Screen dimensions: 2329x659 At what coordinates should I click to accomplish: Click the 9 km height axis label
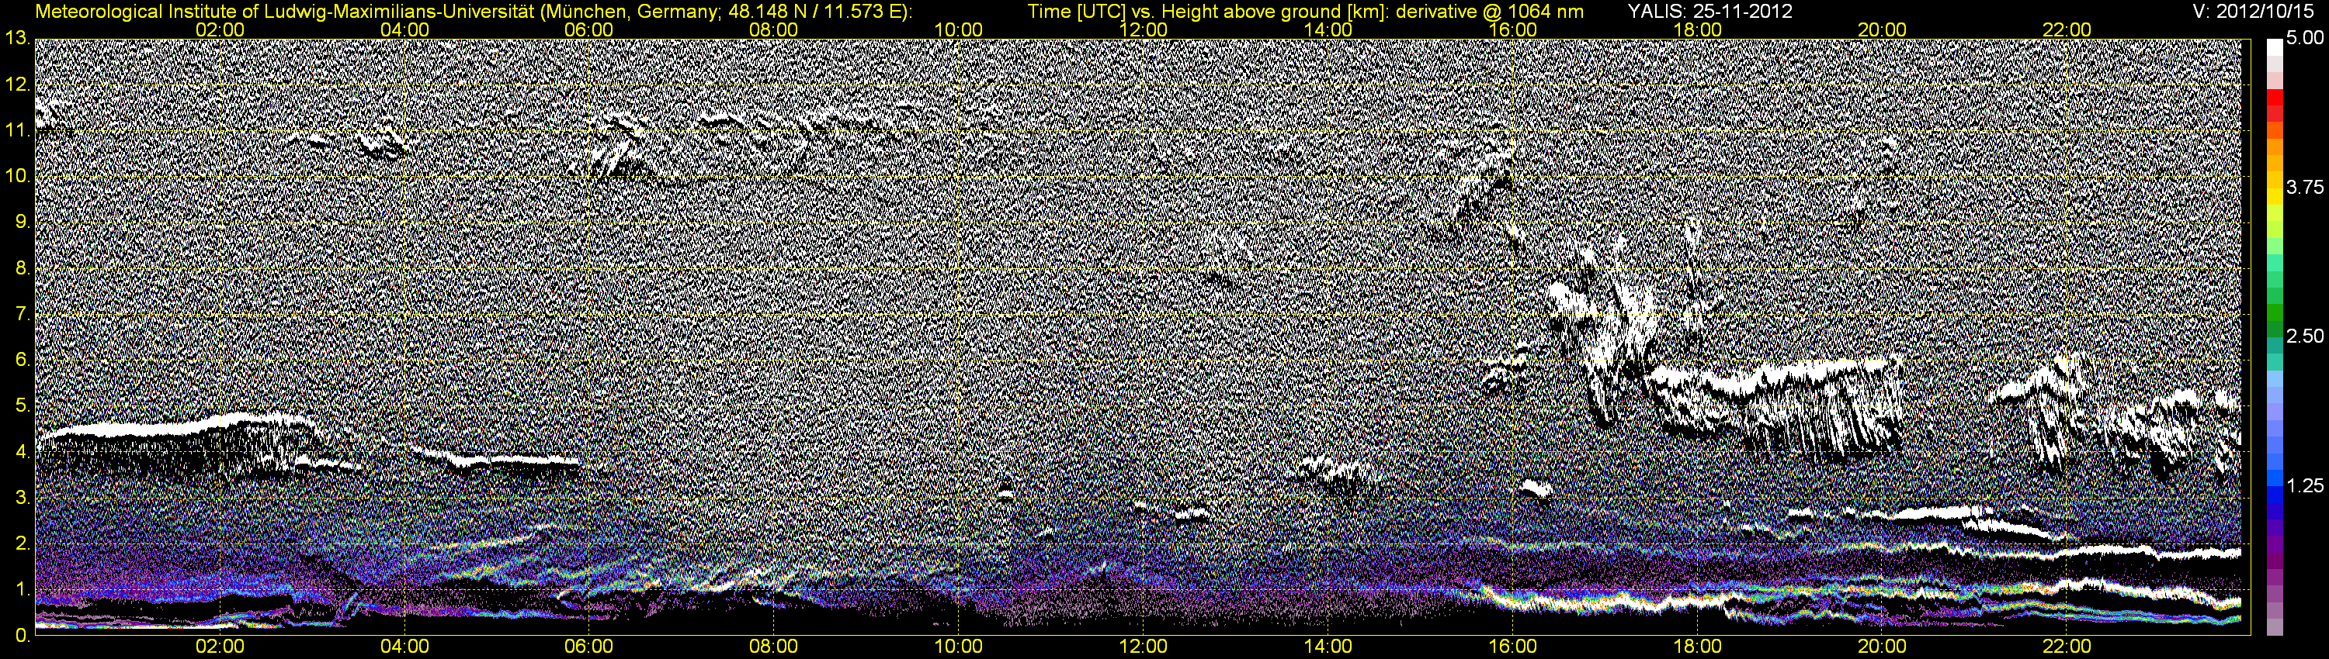22,222
